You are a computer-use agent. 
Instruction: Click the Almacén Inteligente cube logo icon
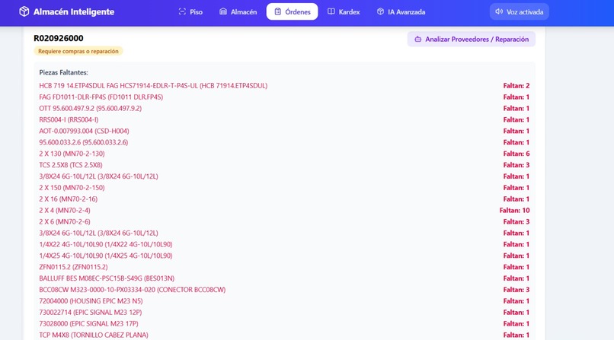[24, 11]
